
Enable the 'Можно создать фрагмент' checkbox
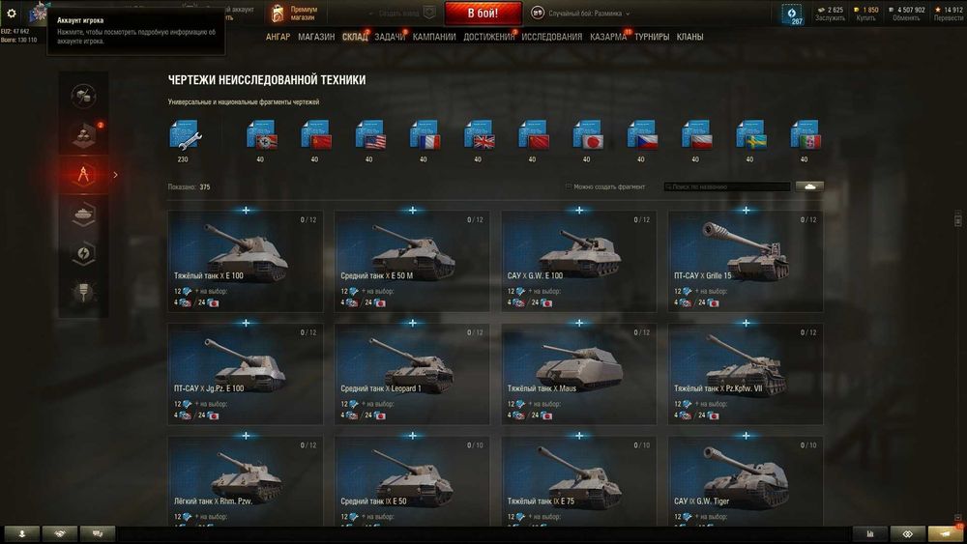[x=568, y=186]
